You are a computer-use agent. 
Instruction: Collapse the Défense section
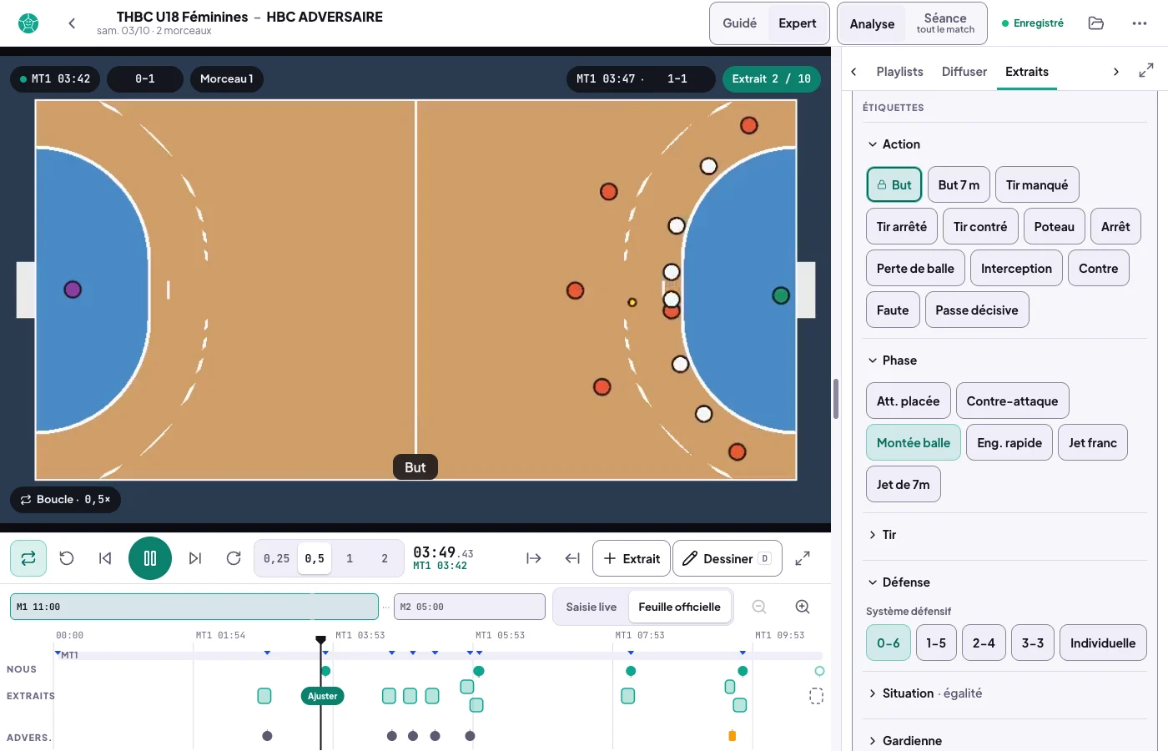(x=899, y=582)
